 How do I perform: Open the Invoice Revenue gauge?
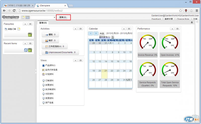[147, 45]
